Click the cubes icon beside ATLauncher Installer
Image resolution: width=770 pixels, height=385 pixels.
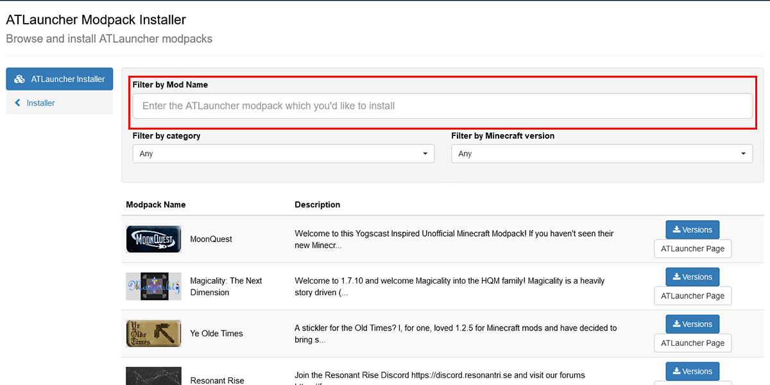point(20,80)
